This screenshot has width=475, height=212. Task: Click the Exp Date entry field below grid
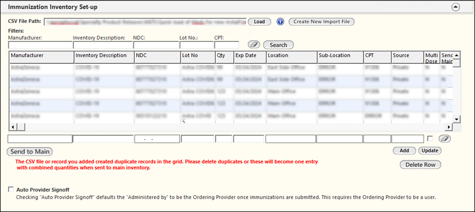(249, 139)
